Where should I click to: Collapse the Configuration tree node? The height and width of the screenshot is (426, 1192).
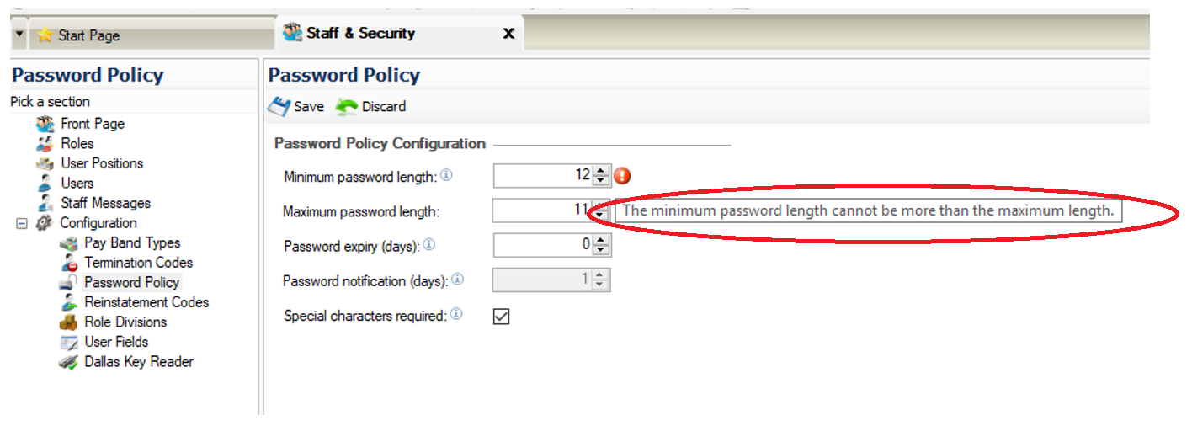[20, 223]
